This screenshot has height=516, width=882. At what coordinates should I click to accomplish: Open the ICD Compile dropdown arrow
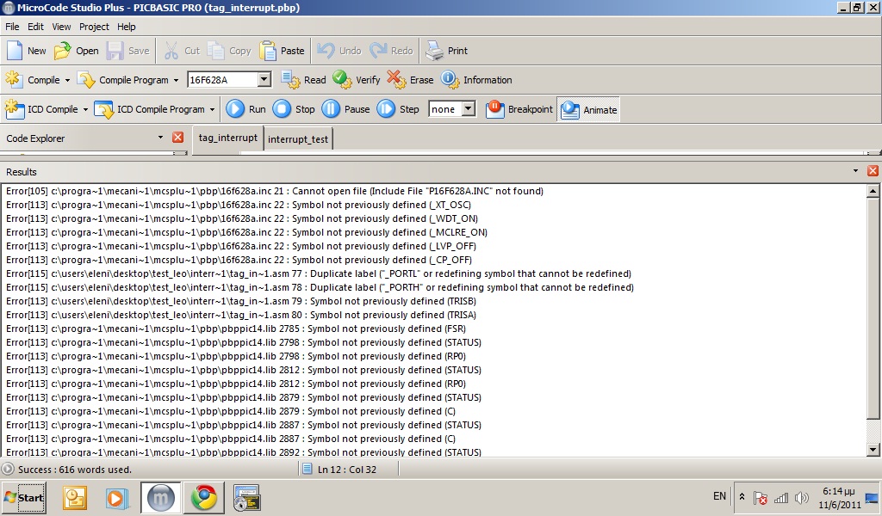point(85,109)
